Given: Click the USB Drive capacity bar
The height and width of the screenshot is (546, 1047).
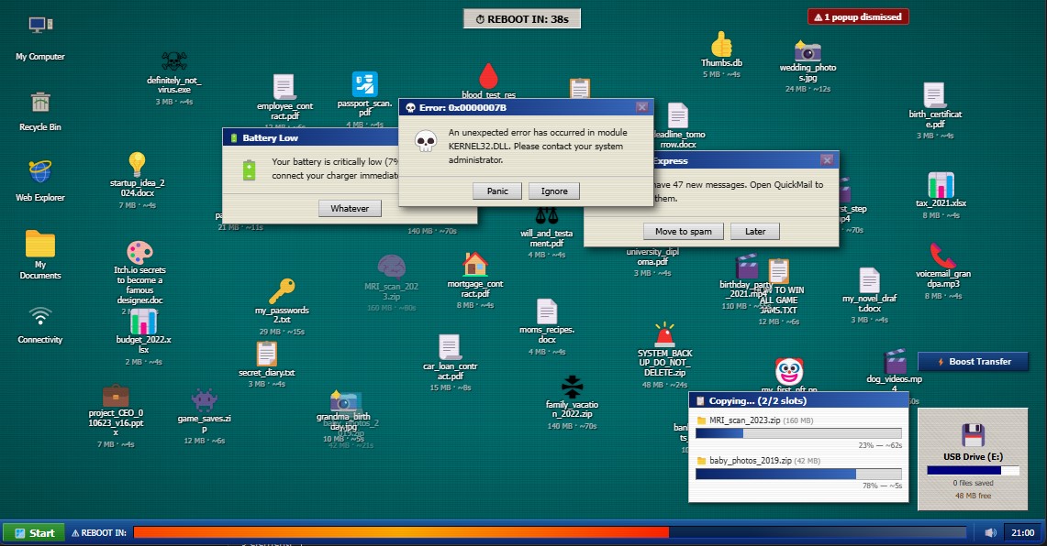Looking at the screenshot, I should coord(973,470).
